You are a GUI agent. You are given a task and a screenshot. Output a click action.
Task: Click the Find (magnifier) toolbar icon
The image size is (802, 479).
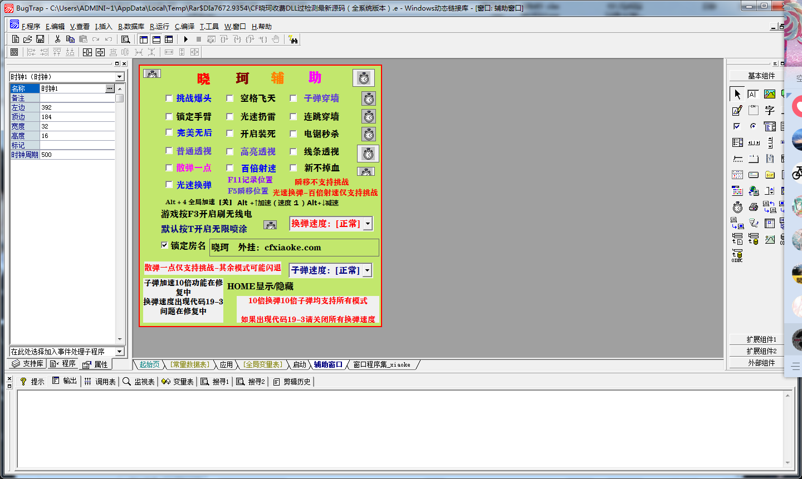[126, 39]
